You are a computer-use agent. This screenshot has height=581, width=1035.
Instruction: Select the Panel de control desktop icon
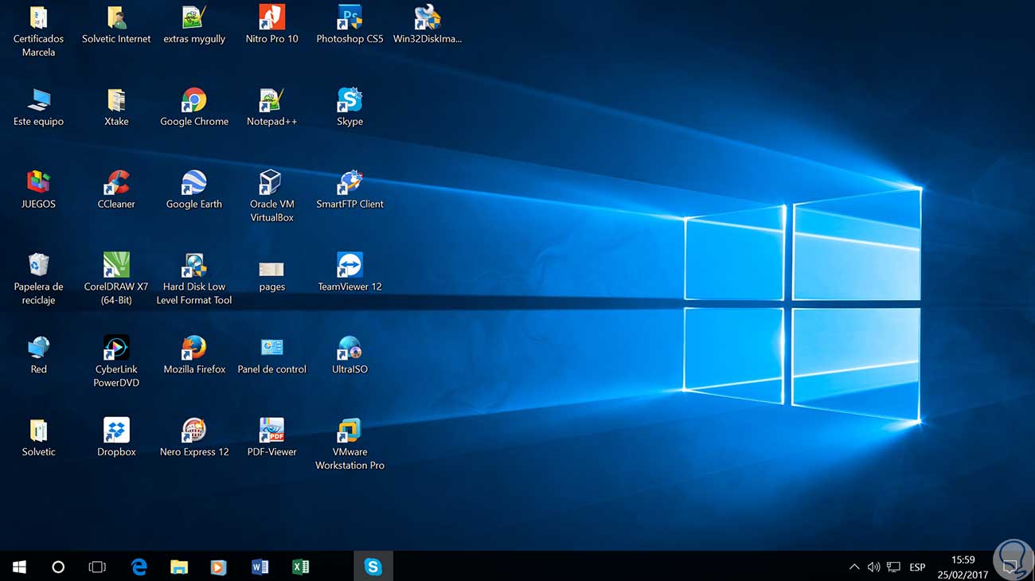pos(272,356)
